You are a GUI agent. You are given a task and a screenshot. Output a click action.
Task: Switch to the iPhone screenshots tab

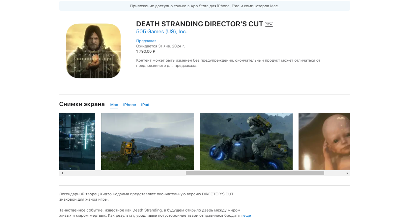coord(129,105)
